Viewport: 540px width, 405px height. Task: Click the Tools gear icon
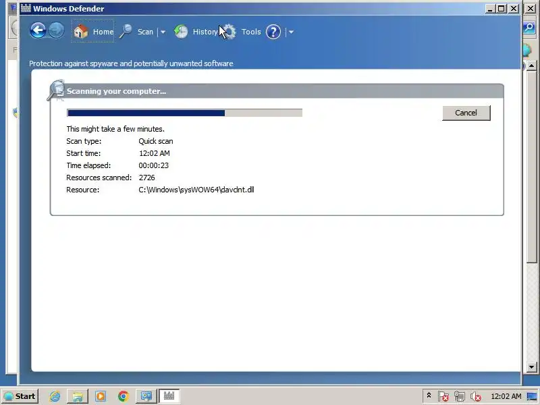tap(229, 31)
